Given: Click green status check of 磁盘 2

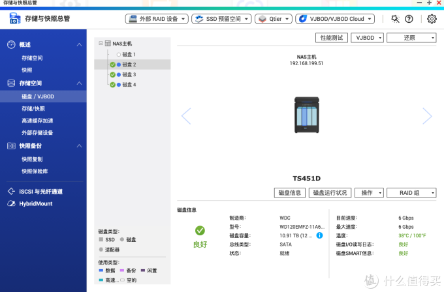Looking at the screenshot, I should click(112, 65).
